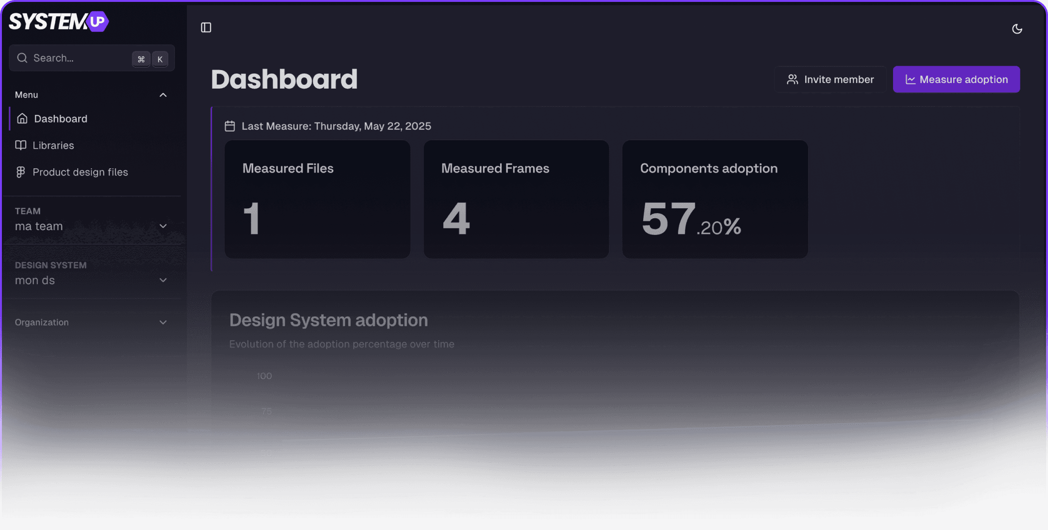Switch theme with moon icon
Image resolution: width=1048 pixels, height=530 pixels.
point(1017,29)
